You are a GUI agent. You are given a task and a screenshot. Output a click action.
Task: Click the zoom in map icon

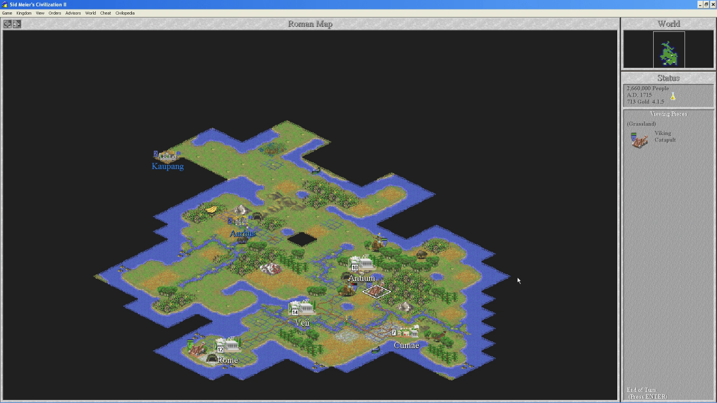coord(17,24)
